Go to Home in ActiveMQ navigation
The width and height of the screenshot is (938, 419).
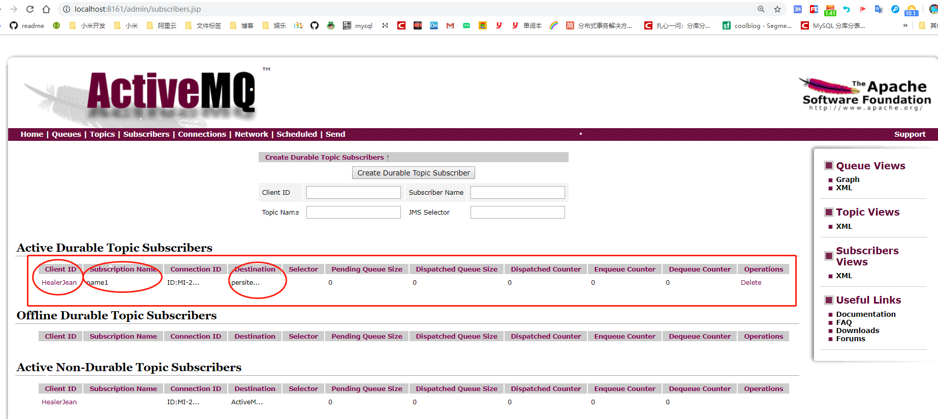[x=32, y=134]
